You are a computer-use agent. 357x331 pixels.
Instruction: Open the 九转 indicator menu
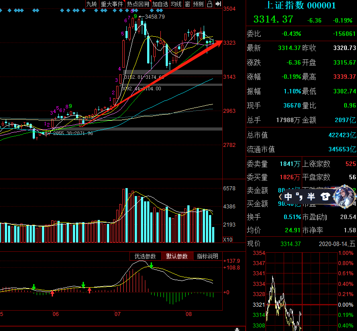91,4
